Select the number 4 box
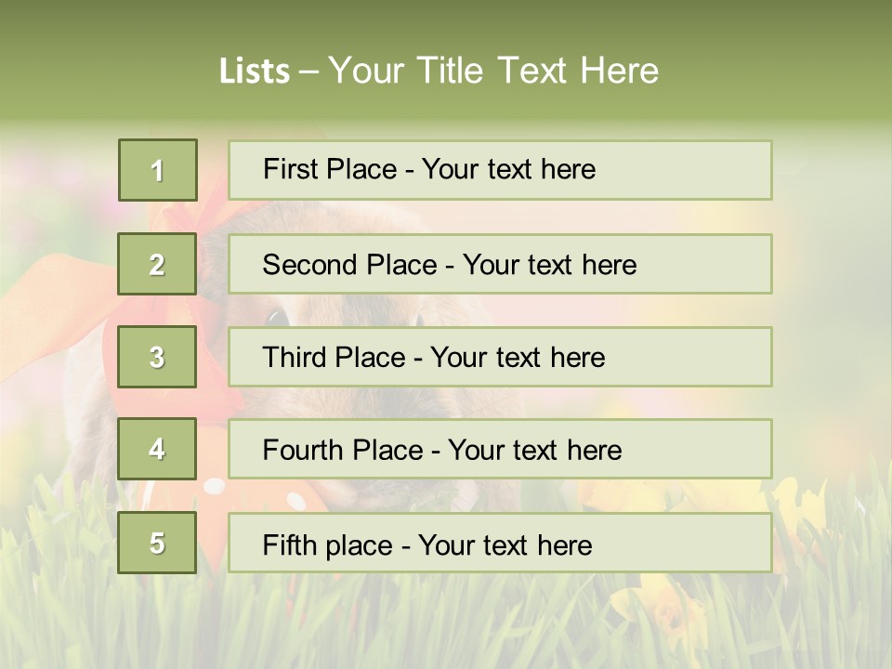 157,449
